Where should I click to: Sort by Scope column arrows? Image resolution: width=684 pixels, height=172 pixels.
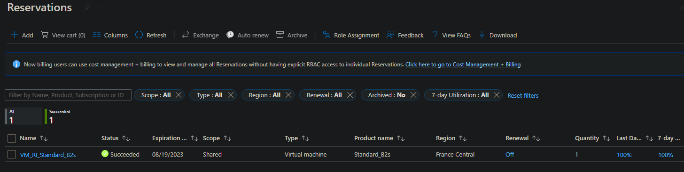[227, 138]
